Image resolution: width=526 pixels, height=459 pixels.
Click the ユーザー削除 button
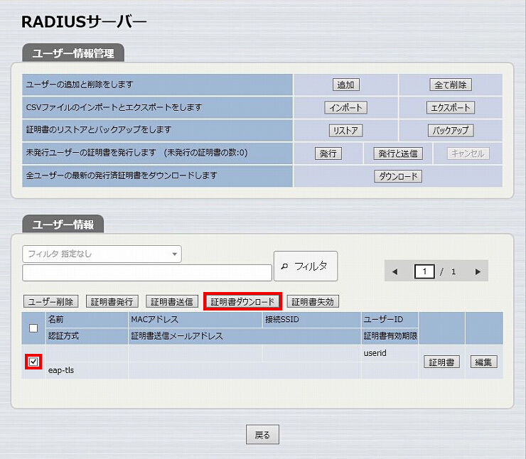click(x=50, y=302)
